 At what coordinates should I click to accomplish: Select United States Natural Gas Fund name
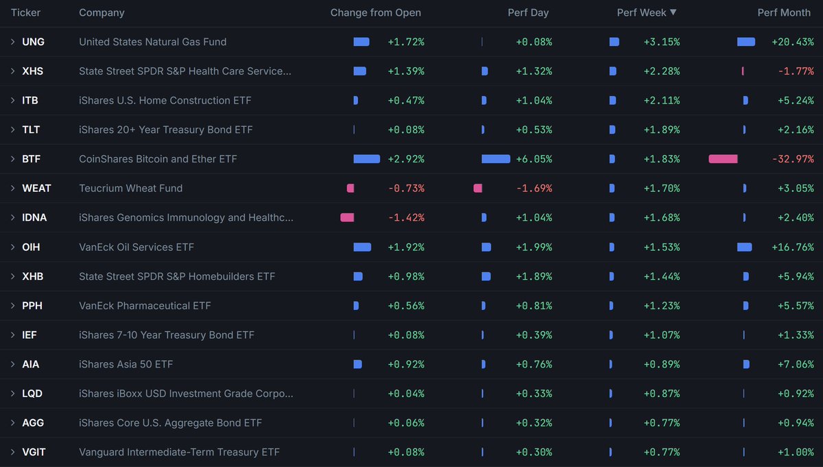[153, 42]
